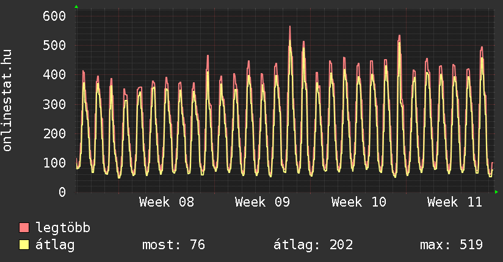Click the Week 11 x-axis label
The height and width of the screenshot is (262, 503).
click(454, 202)
